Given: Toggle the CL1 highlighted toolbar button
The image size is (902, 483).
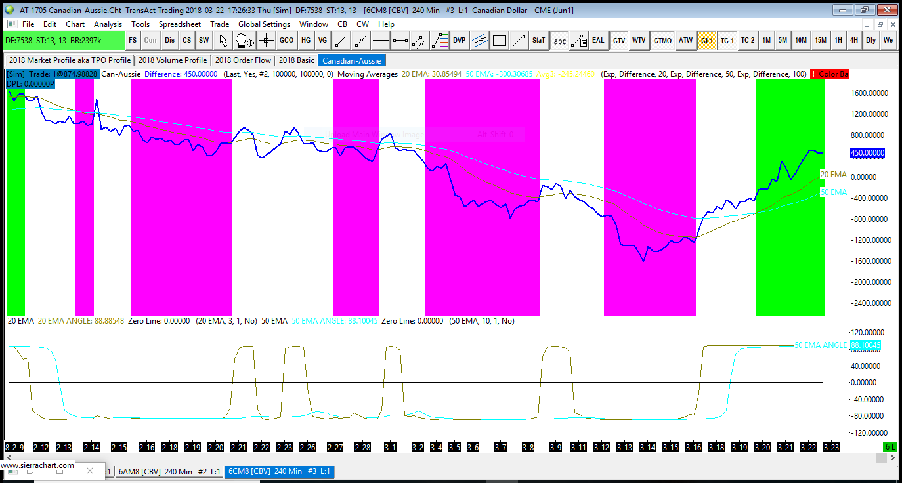Looking at the screenshot, I should coord(706,40).
